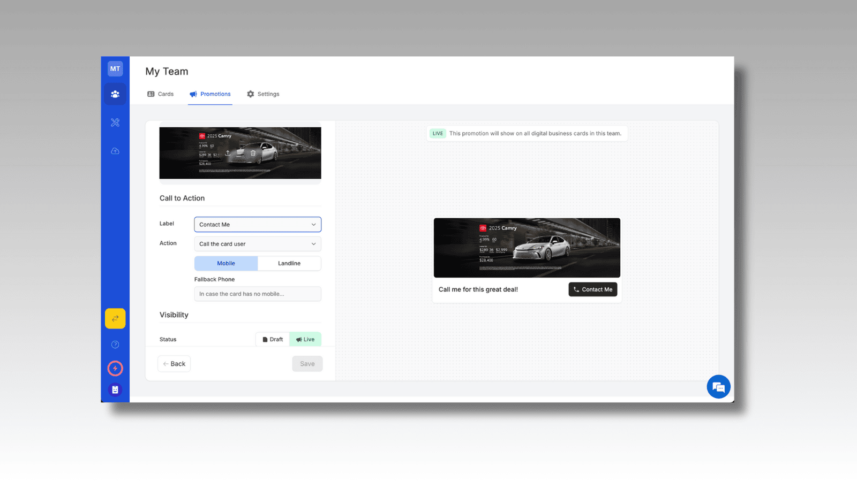Image resolution: width=857 pixels, height=482 pixels.
Task: Click the trash icon on promotion image
Action: 253,153
